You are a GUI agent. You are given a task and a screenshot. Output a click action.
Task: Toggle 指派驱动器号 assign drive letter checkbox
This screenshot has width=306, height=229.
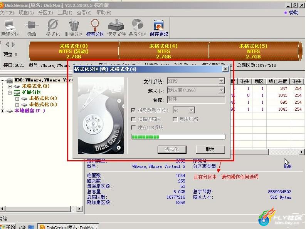(133, 110)
